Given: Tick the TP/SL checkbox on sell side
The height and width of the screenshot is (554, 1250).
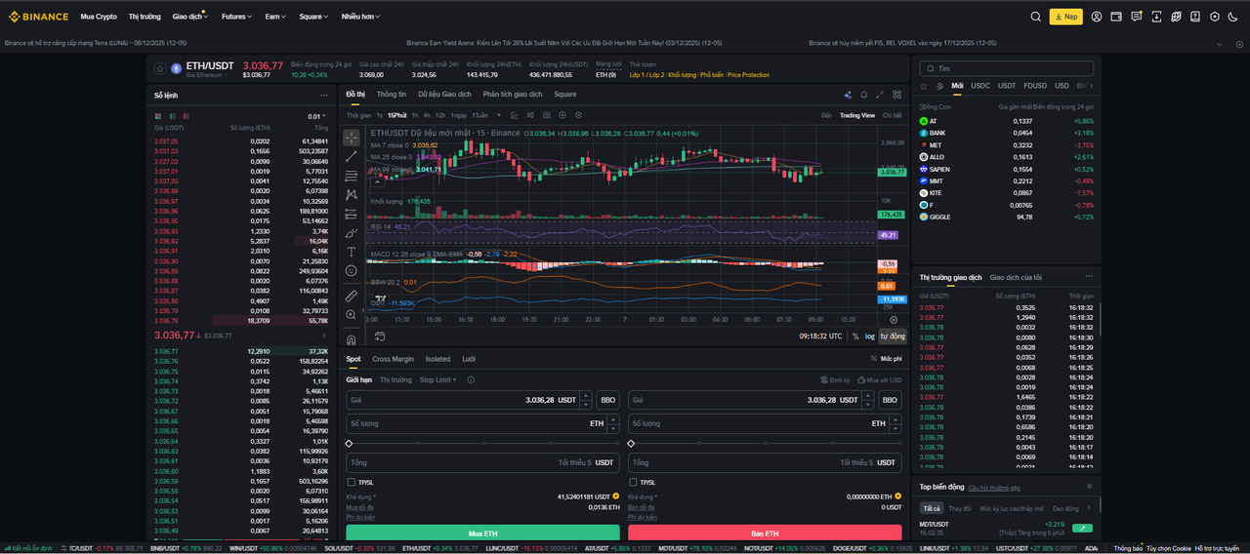Looking at the screenshot, I should [634, 482].
